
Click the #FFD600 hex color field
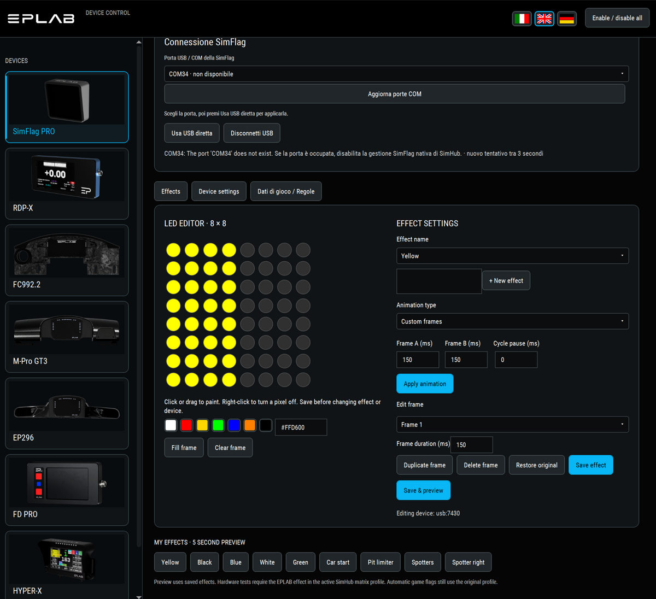click(301, 427)
